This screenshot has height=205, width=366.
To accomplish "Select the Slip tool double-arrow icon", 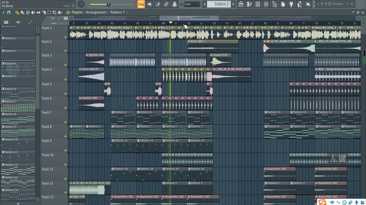I will point(38,12).
